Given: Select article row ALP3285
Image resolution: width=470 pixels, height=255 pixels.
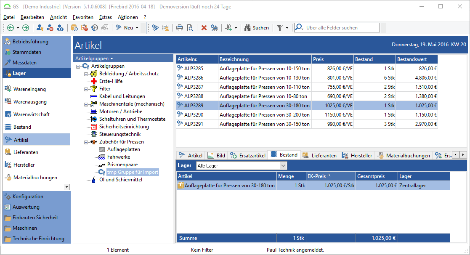Looking at the screenshot, I should click(307, 69).
